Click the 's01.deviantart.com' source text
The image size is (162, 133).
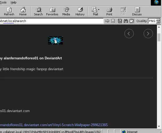pyautogui.click(x=15, y=111)
